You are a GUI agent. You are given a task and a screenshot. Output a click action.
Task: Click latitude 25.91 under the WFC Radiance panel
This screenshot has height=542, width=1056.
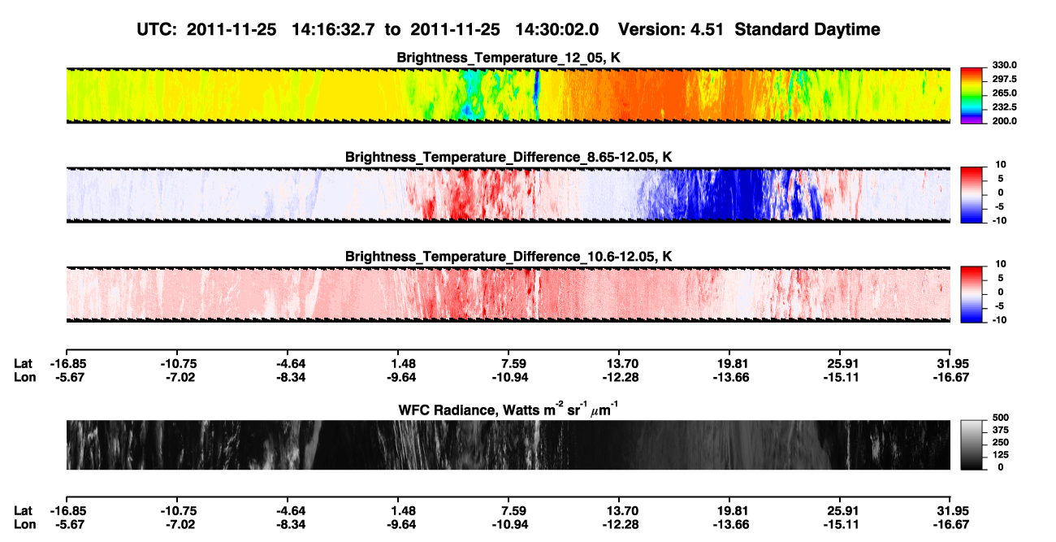(841, 510)
